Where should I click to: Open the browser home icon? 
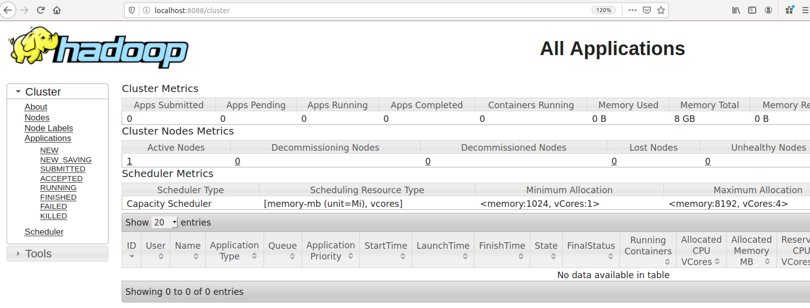[x=57, y=10]
